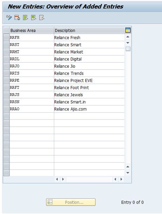Click the Change/Display toggle pencil icon

click(x=9, y=18)
